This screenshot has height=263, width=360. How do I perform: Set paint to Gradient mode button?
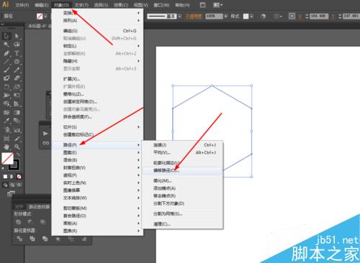click(12, 177)
